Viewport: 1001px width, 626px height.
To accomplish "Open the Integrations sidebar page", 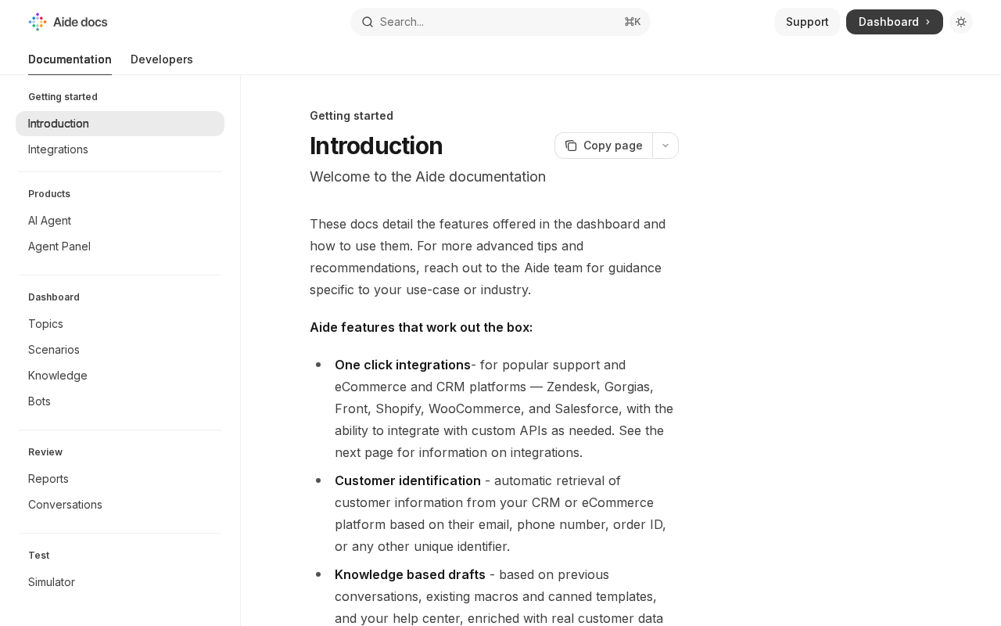I will click(x=58, y=149).
